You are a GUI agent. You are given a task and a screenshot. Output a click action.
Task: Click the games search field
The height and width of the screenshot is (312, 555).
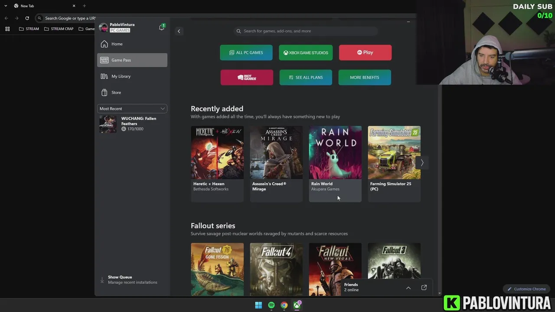tap(306, 31)
